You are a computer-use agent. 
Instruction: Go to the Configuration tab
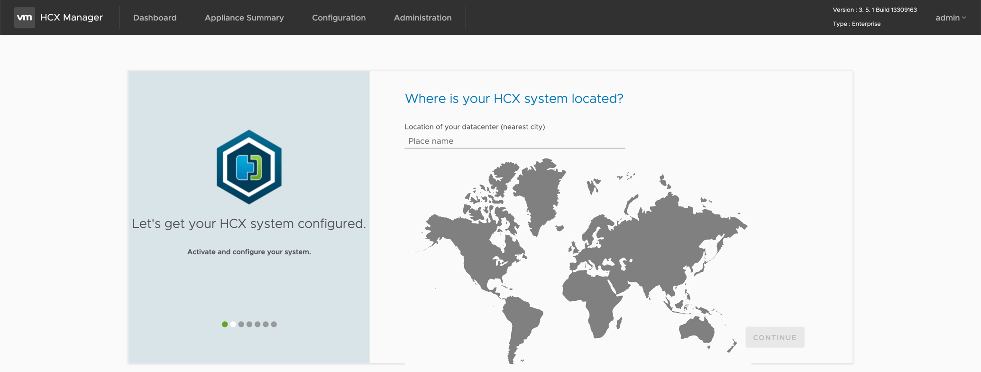click(339, 18)
